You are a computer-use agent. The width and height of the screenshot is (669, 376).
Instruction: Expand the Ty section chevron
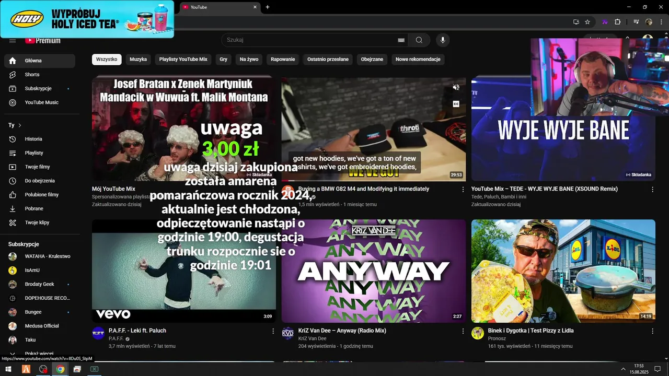(20, 125)
